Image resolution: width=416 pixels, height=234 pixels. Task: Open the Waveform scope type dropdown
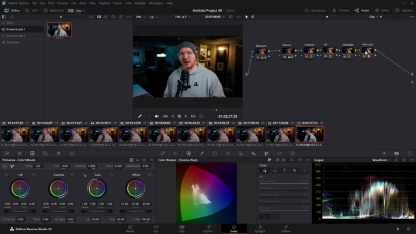(381, 160)
